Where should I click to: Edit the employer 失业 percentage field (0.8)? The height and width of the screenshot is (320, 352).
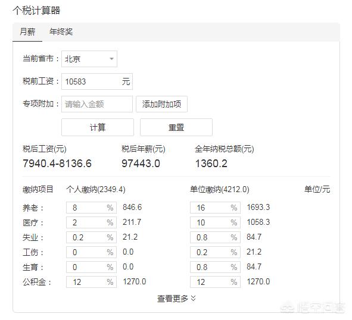(215, 237)
